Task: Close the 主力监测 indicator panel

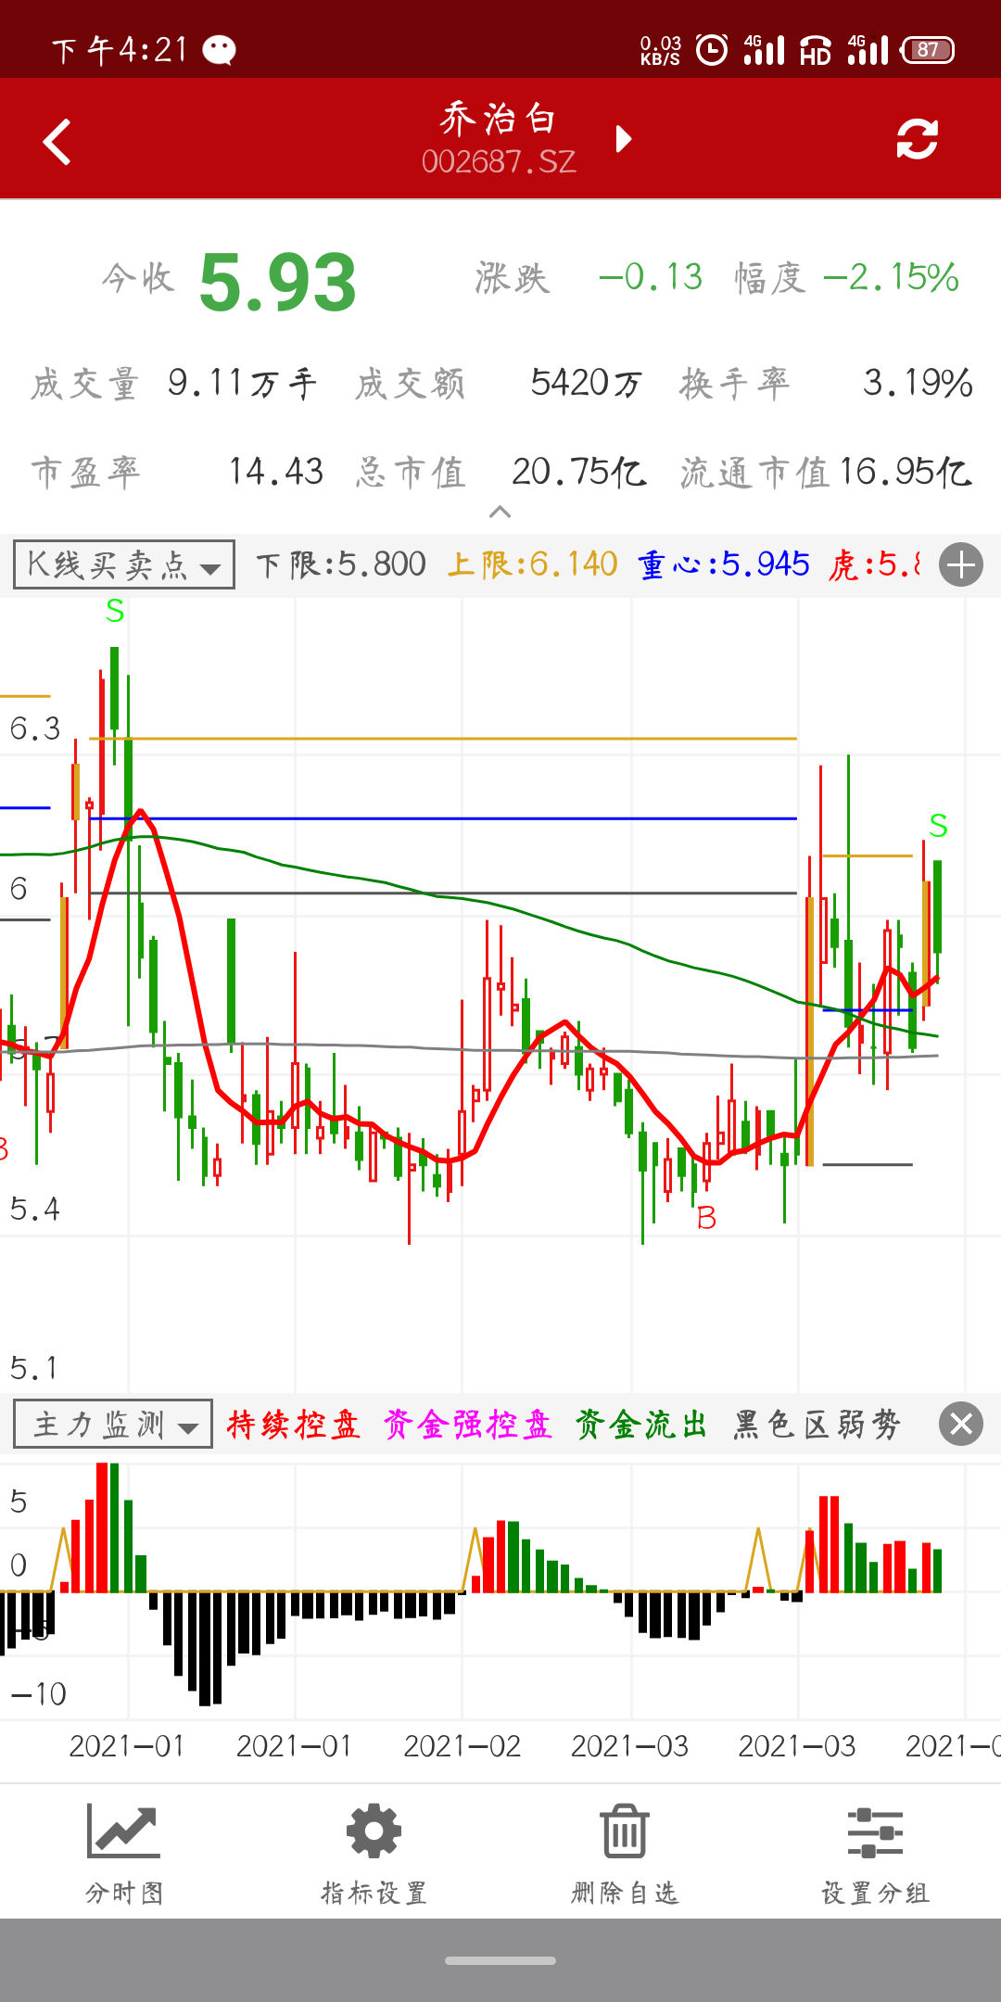Action: (x=961, y=1424)
